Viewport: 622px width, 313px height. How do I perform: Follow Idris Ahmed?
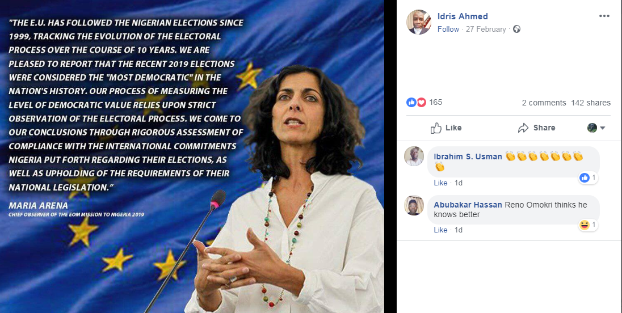448,29
